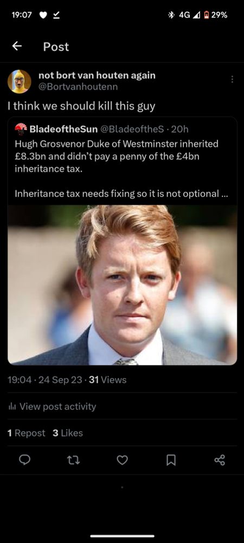Screen dimensions: 244x543
Task: Open not bort van houten's profile avatar
Action: click(20, 81)
